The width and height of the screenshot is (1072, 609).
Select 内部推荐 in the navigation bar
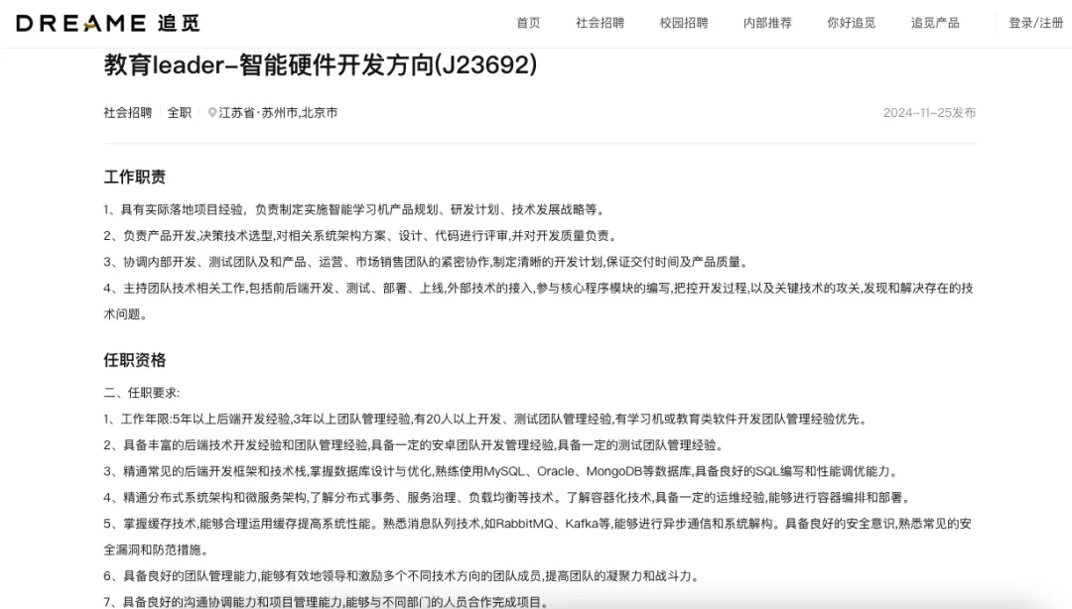[x=767, y=23]
